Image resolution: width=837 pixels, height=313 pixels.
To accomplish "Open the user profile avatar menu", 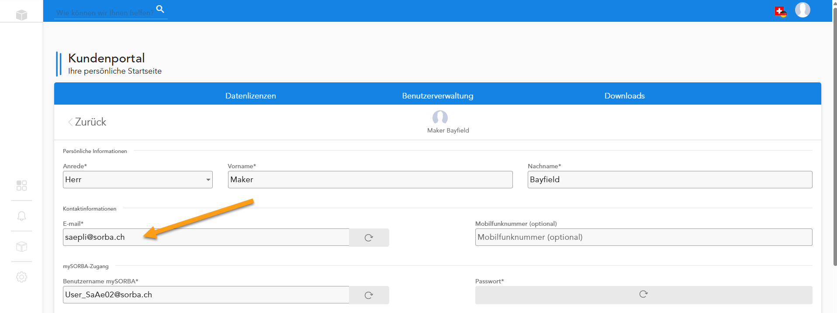I will click(802, 10).
